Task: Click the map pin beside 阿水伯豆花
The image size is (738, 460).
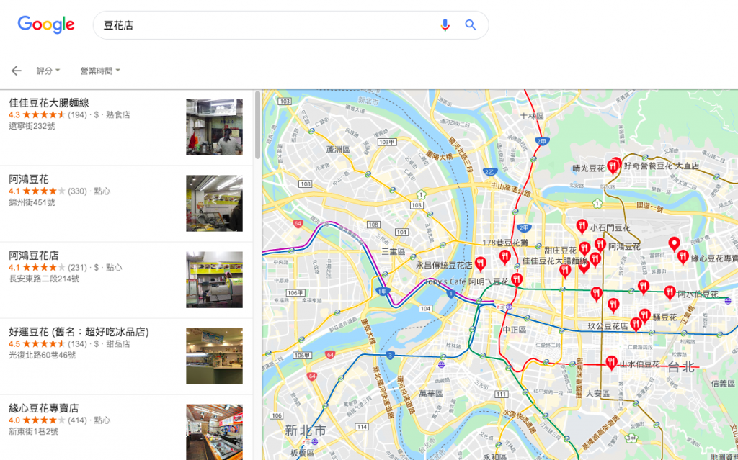Action: tap(670, 292)
